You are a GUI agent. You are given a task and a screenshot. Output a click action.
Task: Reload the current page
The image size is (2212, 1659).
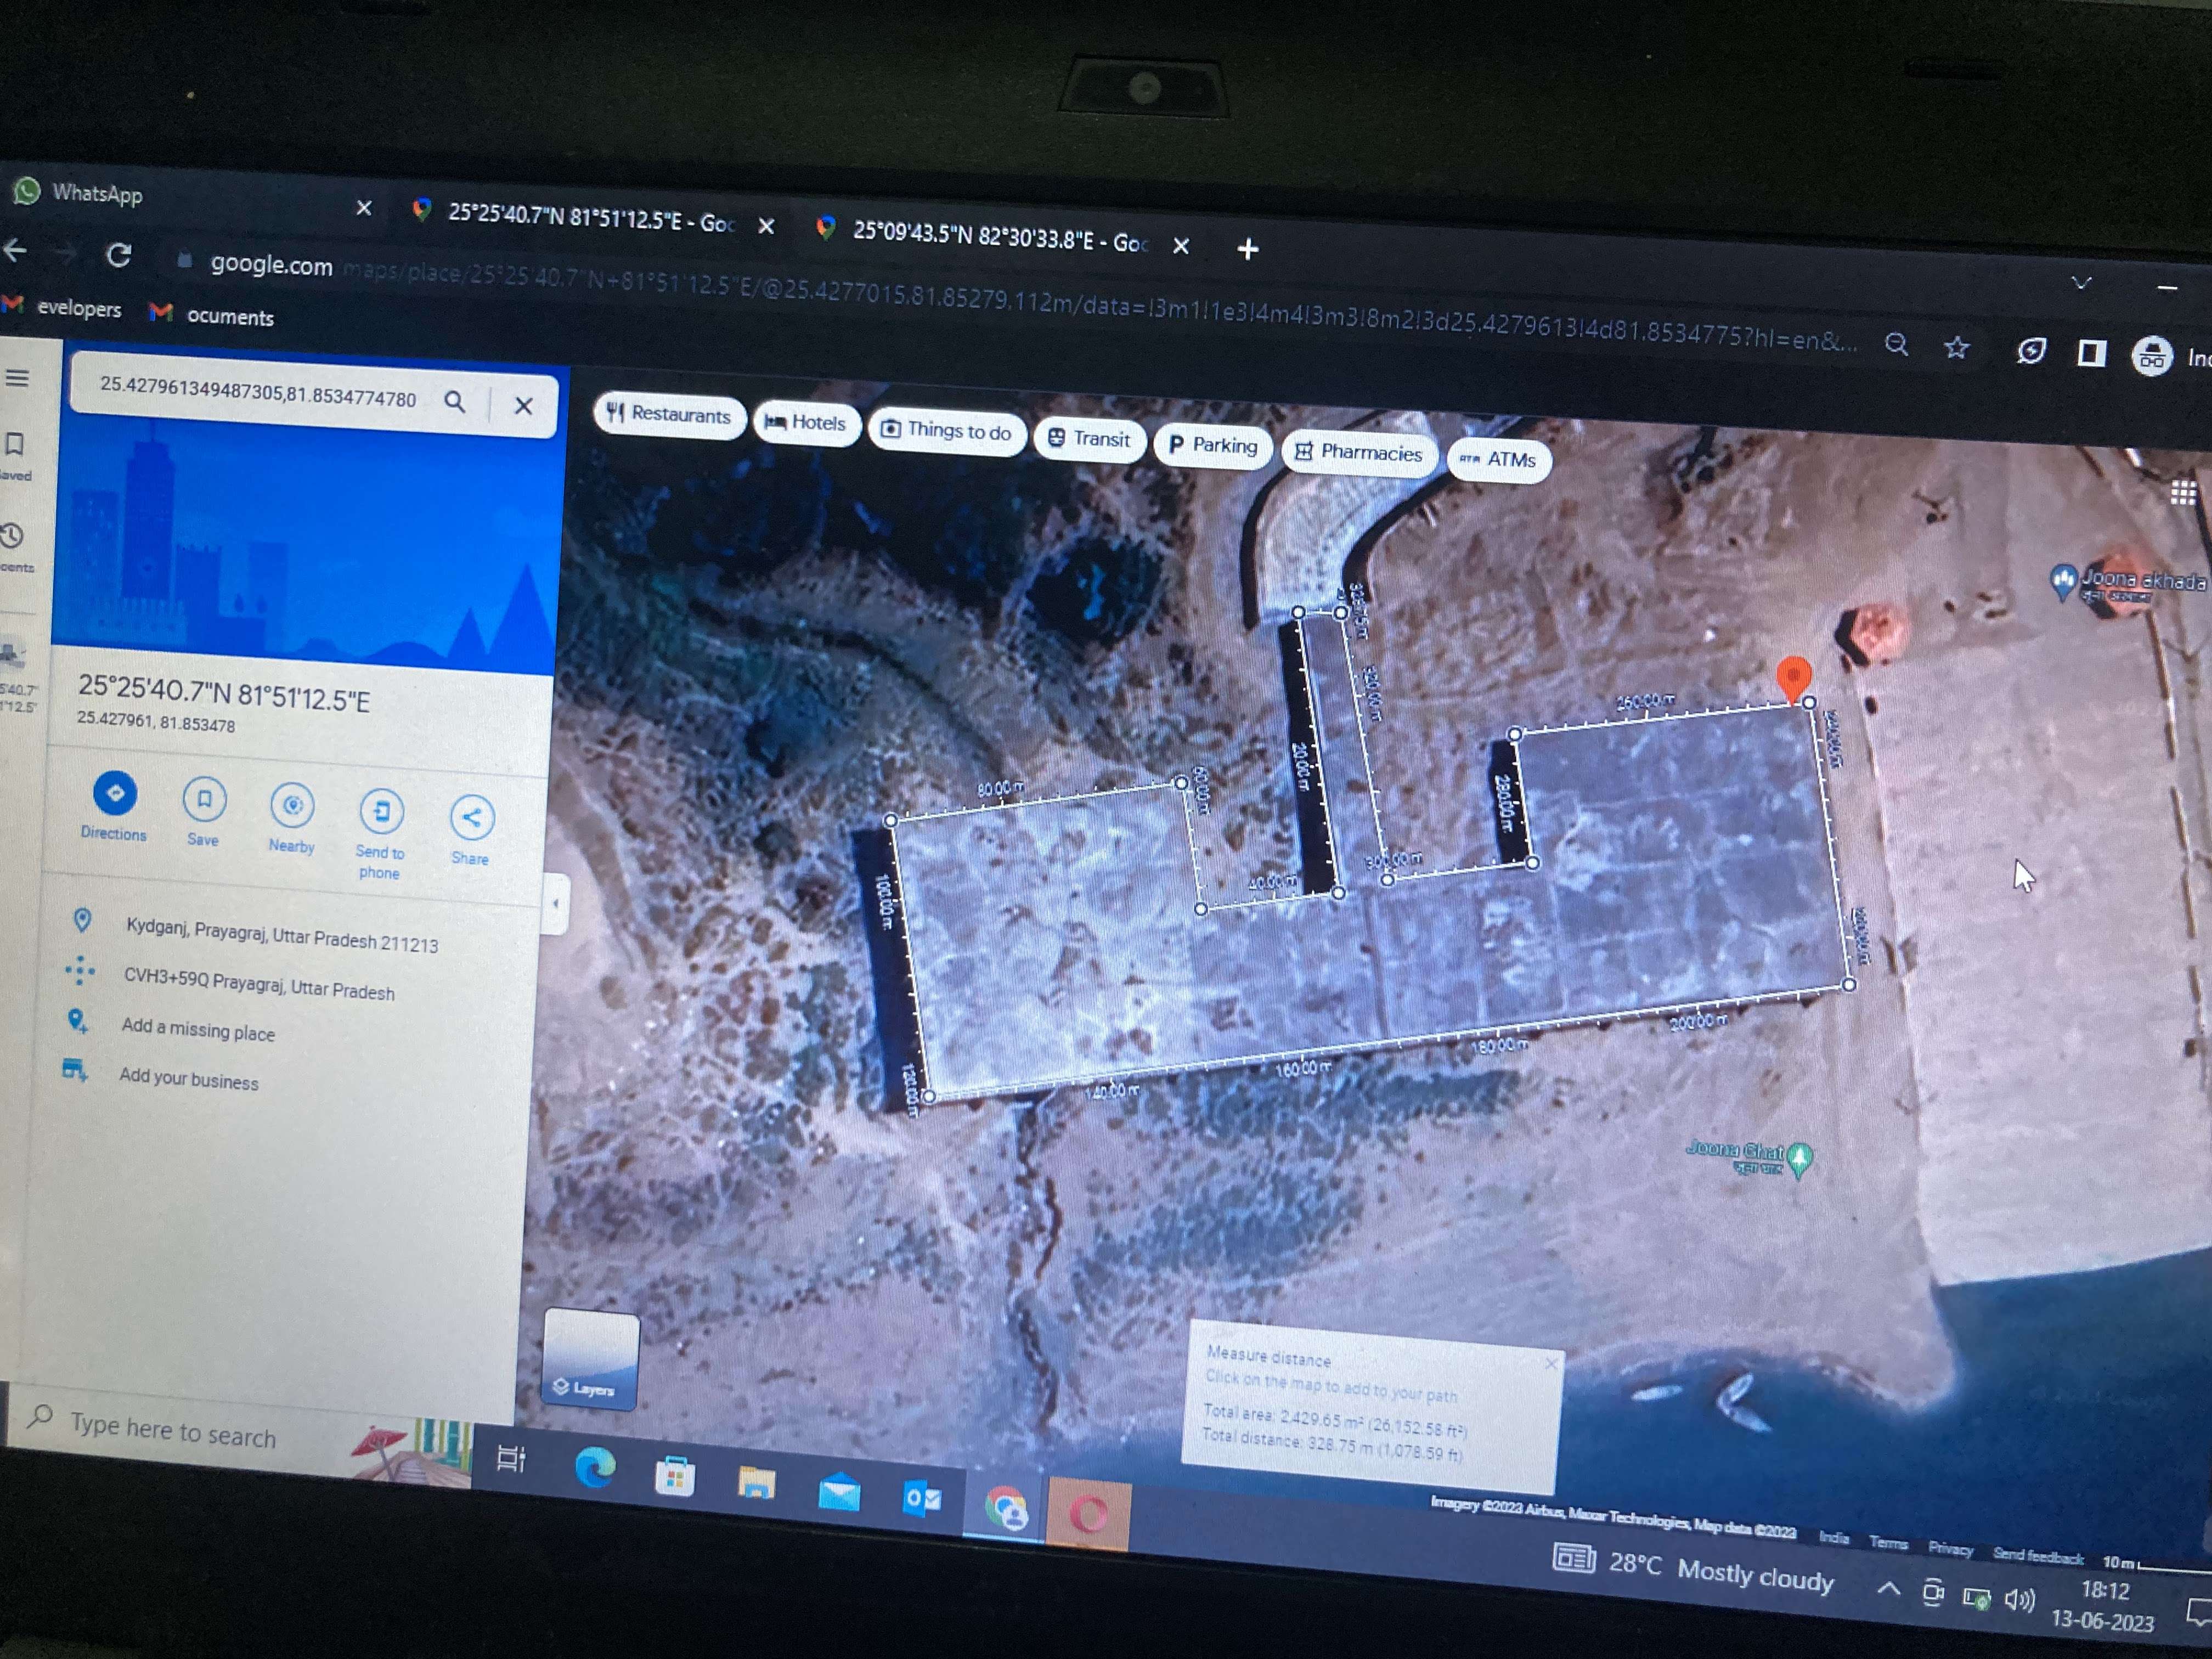coord(119,255)
